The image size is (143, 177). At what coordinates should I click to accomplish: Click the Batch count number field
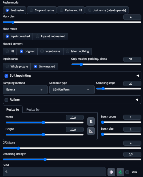132,117
